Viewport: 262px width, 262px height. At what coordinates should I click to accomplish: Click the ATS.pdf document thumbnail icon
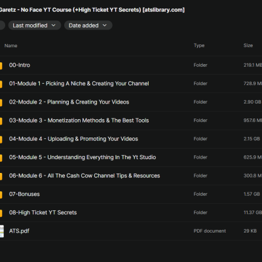pos(2,231)
